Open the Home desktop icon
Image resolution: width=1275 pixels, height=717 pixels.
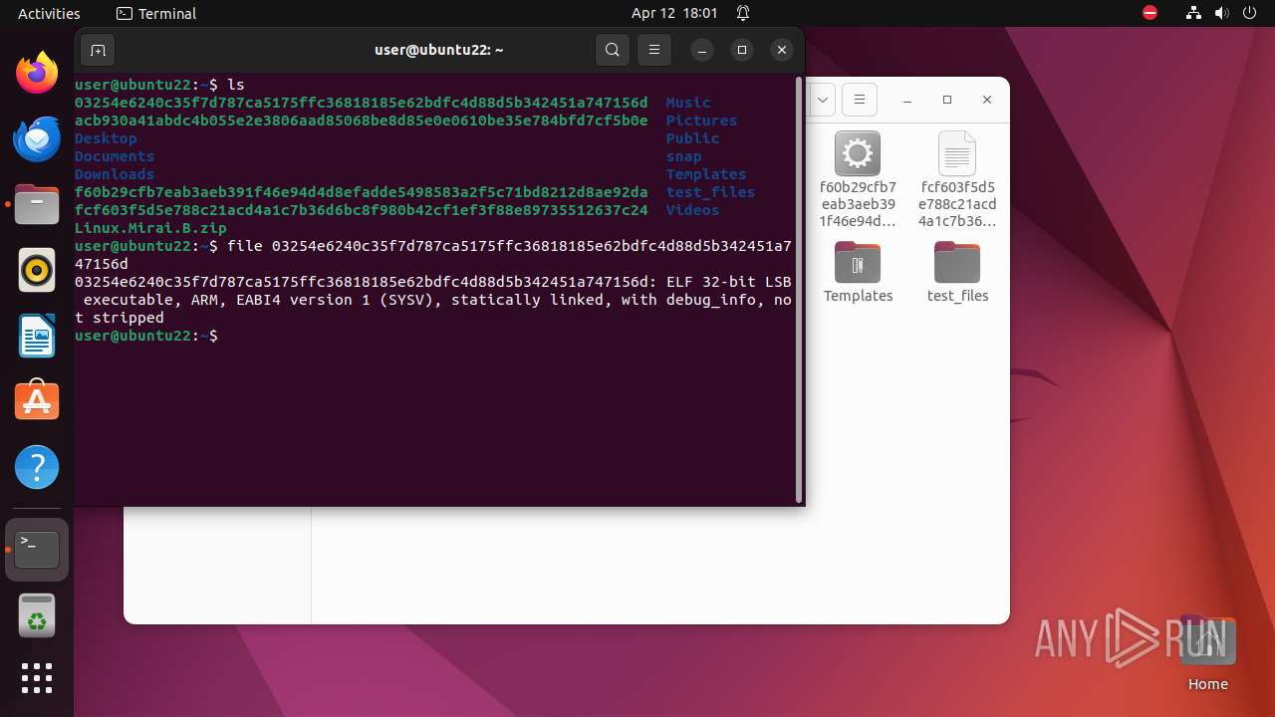pos(1207,654)
